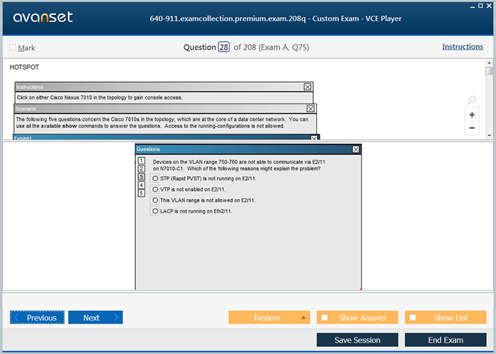Viewport: 496px width, 354px height.
Task: Click the Scenario panel title bar
Action: click(x=164, y=109)
